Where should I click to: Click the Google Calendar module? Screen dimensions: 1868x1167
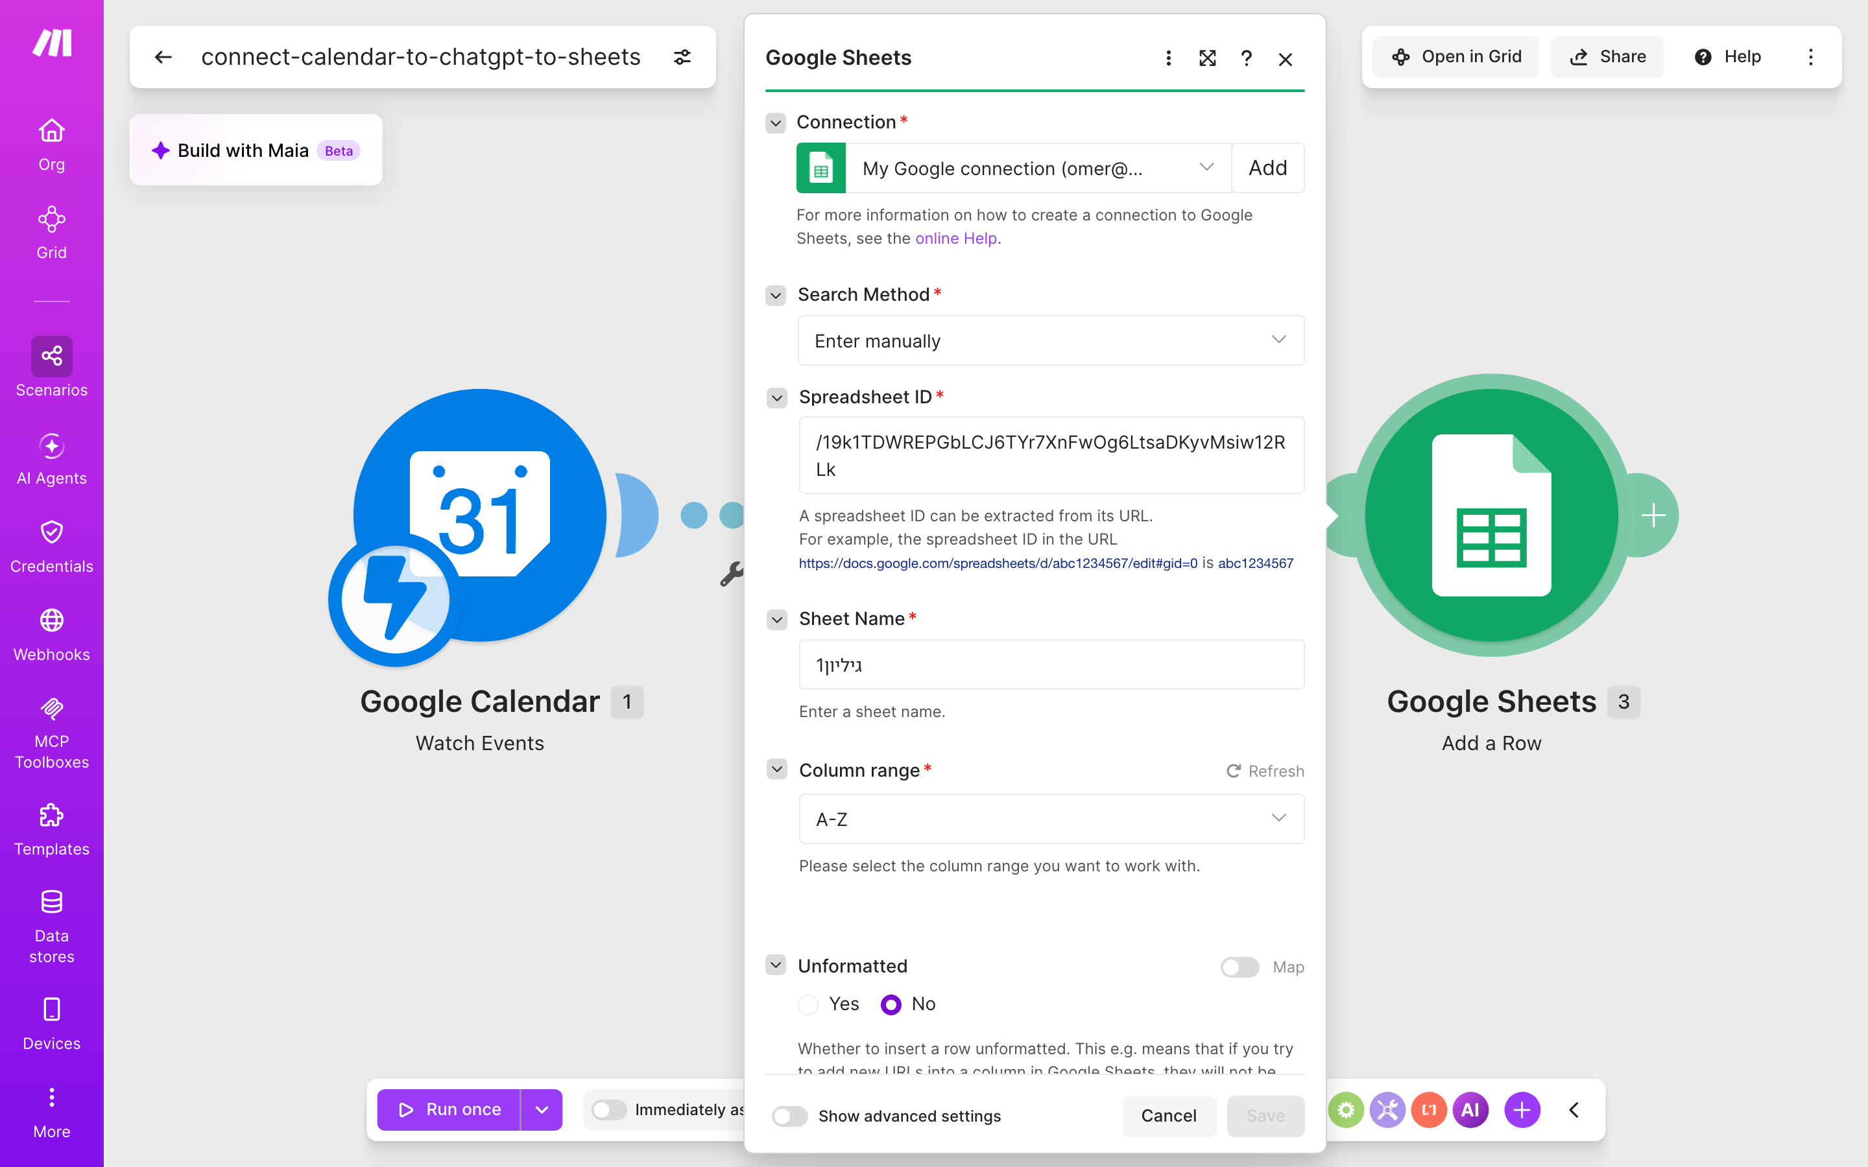480,515
